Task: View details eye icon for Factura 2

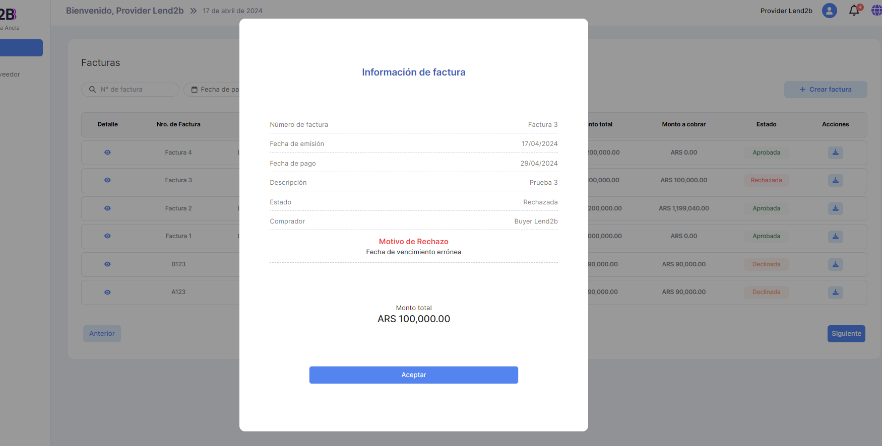Action: (107, 208)
